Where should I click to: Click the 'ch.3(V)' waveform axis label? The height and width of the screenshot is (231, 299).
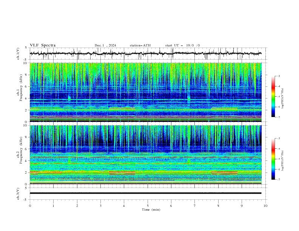18,194
